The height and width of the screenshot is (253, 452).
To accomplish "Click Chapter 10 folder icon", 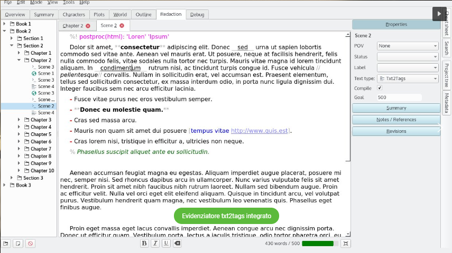I will pos(27,170).
